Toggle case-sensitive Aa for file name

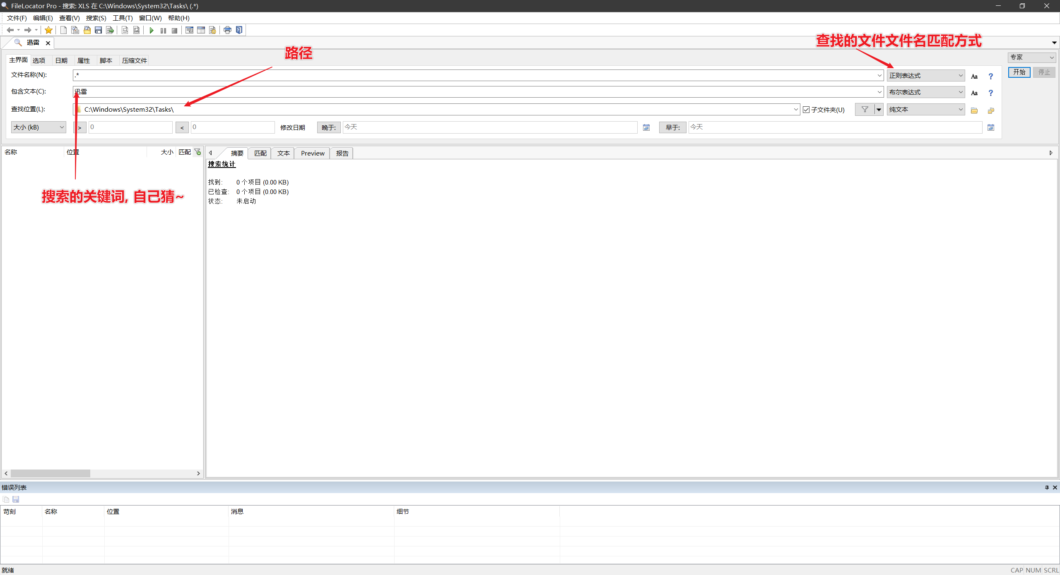974,76
